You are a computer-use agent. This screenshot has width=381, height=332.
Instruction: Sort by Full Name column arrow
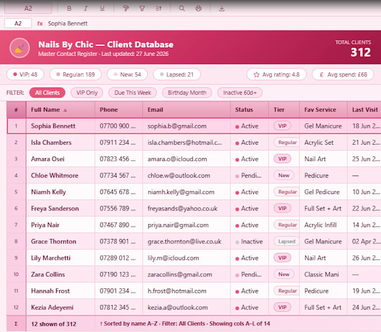tap(65, 110)
